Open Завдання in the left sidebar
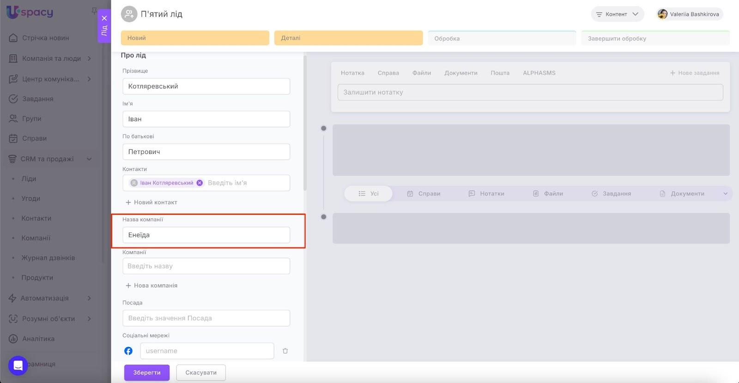 tap(37, 99)
